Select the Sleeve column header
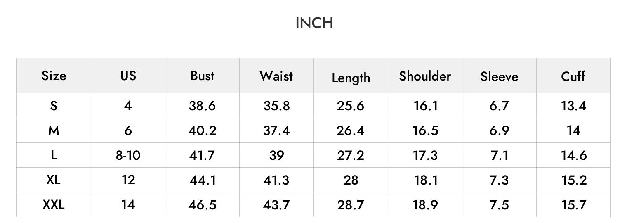The image size is (627, 223). 499,76
